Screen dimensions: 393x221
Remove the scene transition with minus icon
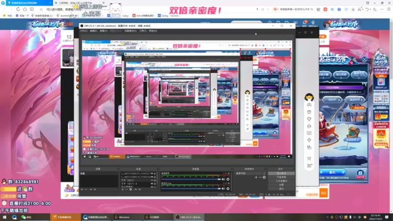[x=260, y=177]
